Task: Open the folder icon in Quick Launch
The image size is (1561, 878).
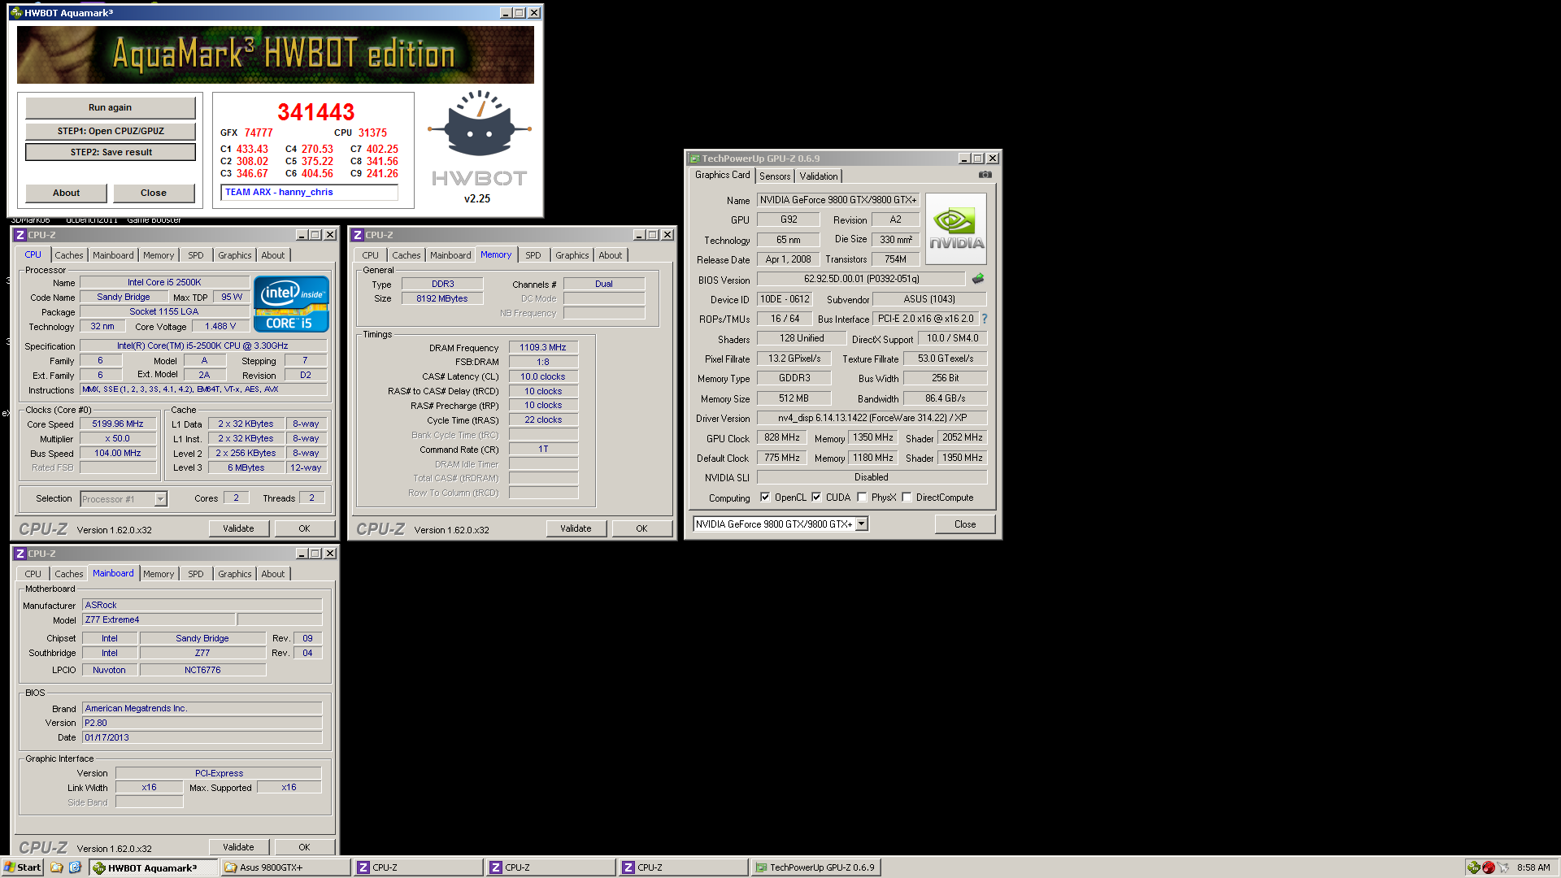Action: pyautogui.click(x=57, y=867)
